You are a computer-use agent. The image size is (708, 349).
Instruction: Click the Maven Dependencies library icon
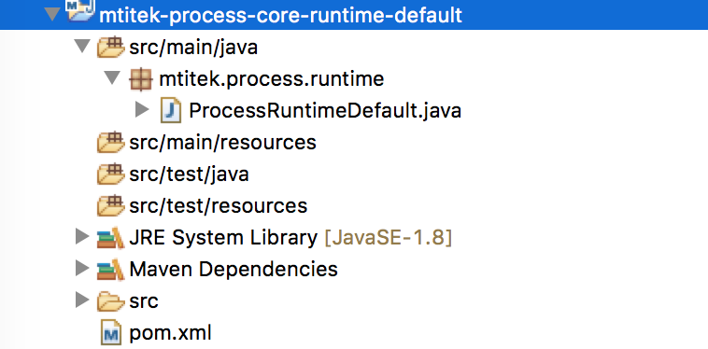110,270
